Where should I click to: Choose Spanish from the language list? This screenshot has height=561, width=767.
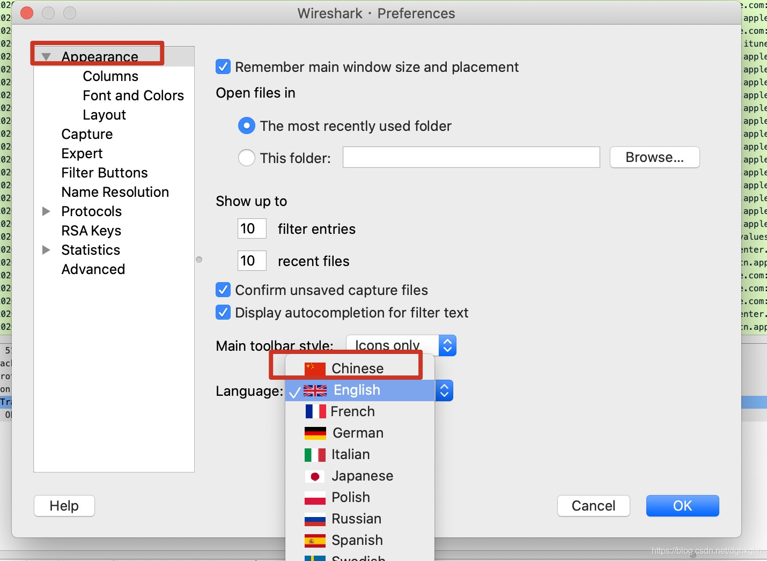tap(359, 541)
